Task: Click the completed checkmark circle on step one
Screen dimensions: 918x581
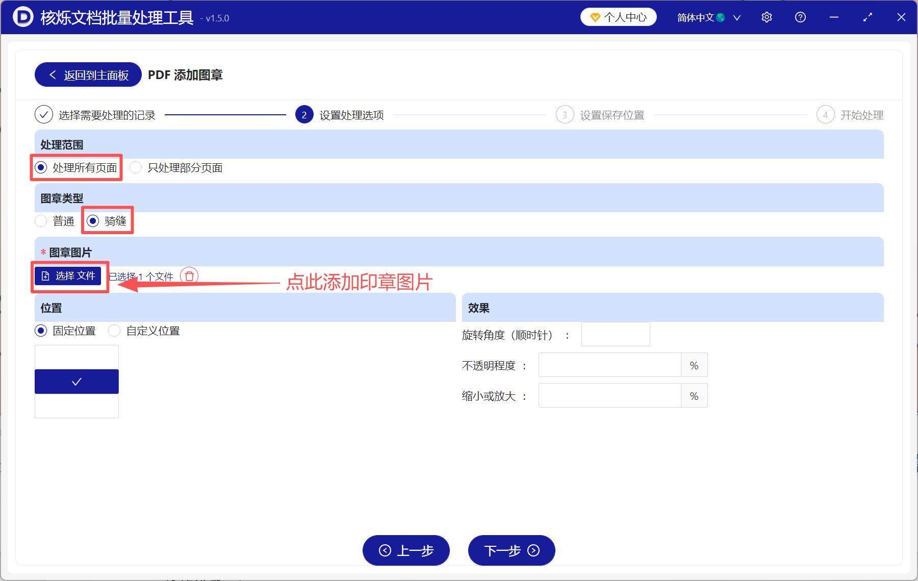Action: click(x=44, y=114)
